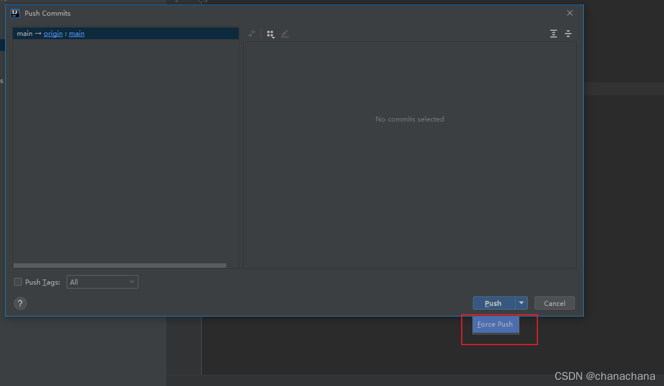Click the edit pencil toolbar icon

coord(285,34)
